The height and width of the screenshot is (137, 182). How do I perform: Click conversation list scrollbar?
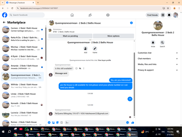pos(46,44)
